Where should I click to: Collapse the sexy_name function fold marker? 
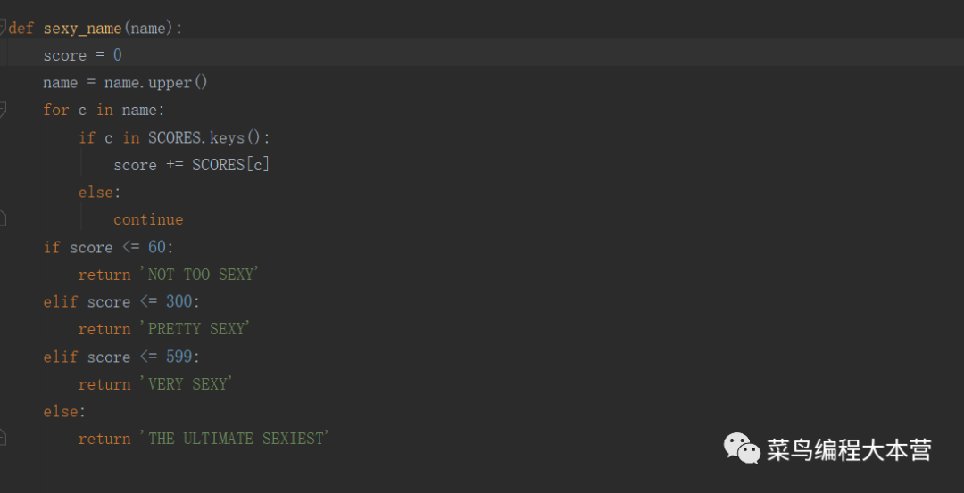click(3, 28)
